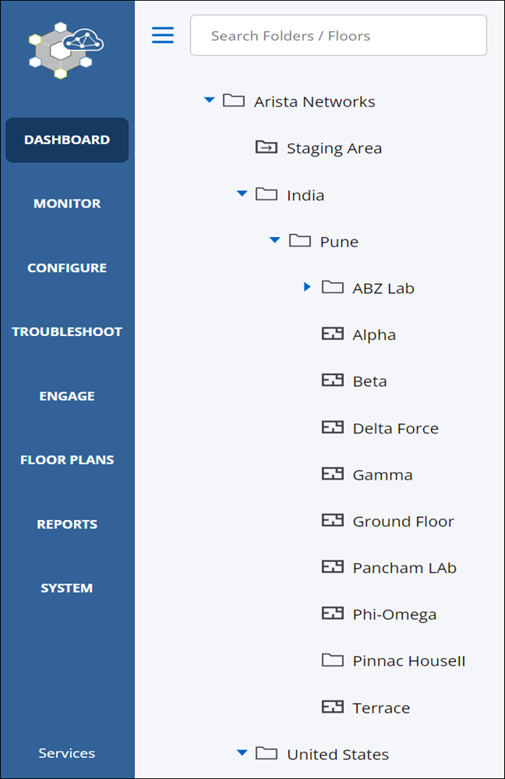Click the Pinnac HouseII folder icon
The height and width of the screenshot is (779, 505).
point(331,660)
